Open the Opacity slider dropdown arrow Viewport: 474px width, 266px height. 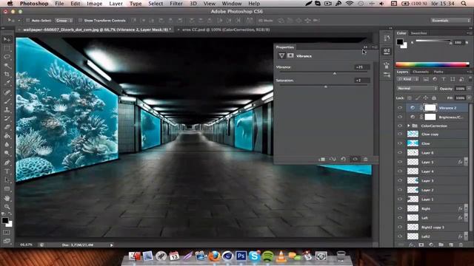pos(469,89)
